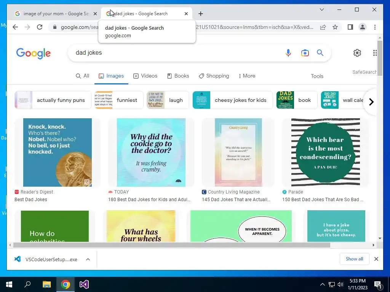Open the Nobel knock knock joke image
The image size is (390, 292).
[58, 152]
